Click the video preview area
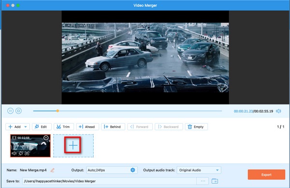Viewport: 290px width, 188px height. (x=145, y=58)
